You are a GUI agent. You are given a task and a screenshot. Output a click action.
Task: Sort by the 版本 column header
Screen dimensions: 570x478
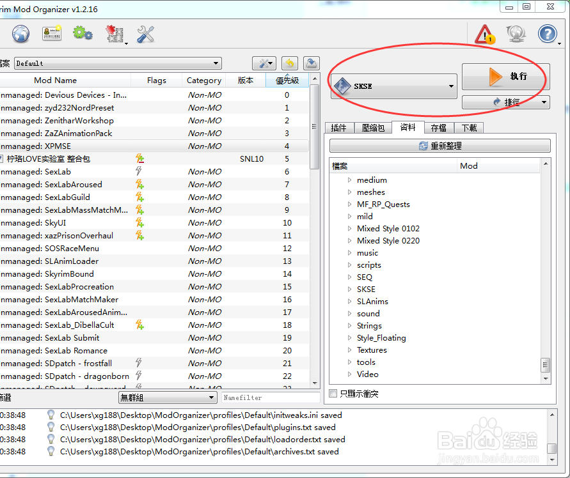pyautogui.click(x=246, y=81)
